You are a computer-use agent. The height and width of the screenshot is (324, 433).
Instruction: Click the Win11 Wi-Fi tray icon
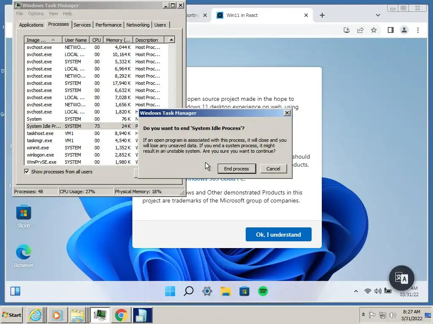click(x=367, y=291)
